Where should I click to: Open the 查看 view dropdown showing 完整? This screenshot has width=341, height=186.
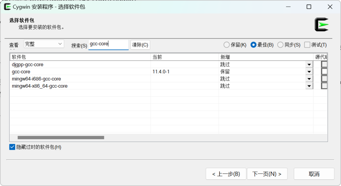[44, 44]
